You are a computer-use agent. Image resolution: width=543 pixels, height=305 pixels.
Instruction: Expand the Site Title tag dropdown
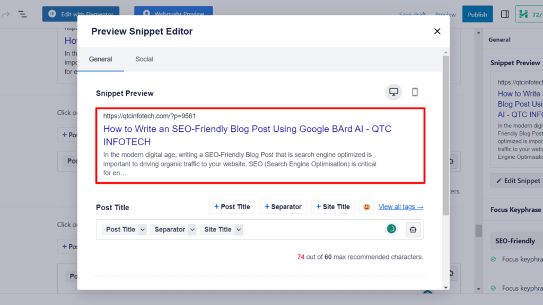(x=239, y=230)
